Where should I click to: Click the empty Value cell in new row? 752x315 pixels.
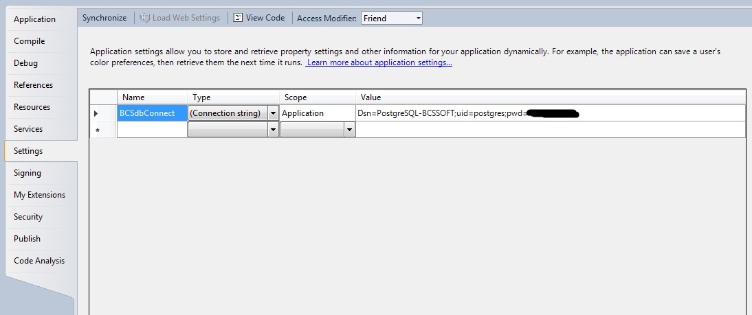tap(551, 130)
